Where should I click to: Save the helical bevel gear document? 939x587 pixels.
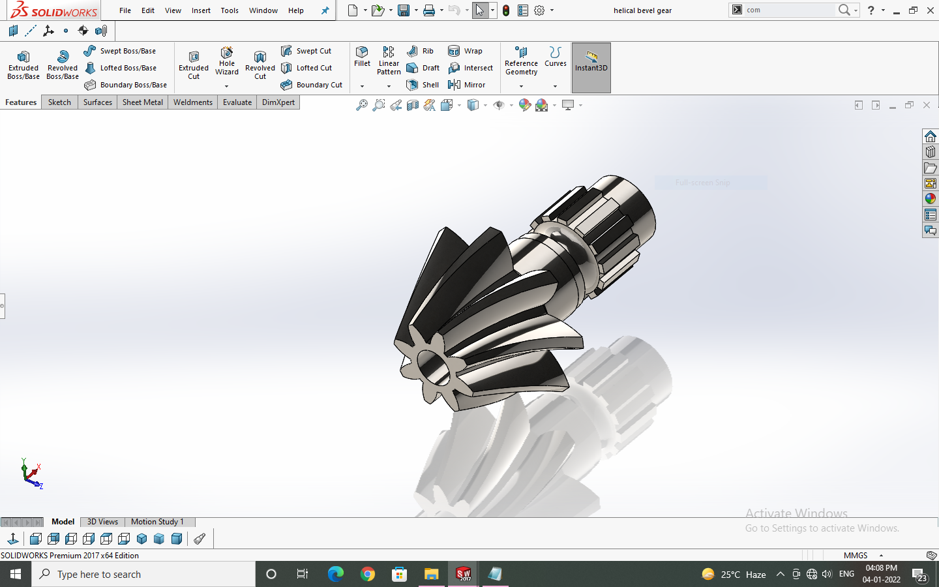404,10
